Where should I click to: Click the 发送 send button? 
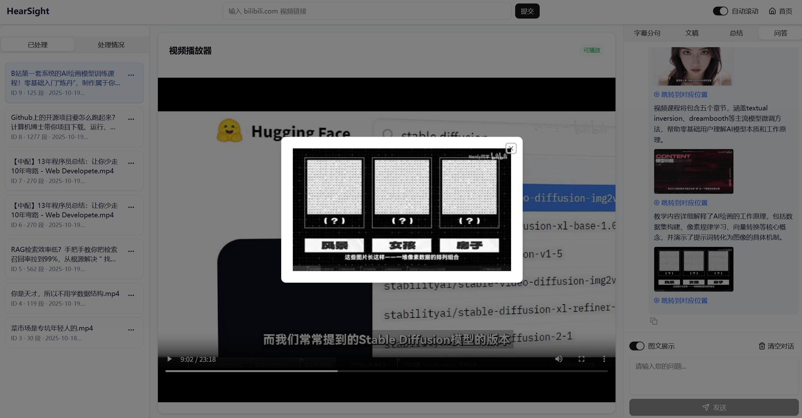click(x=714, y=407)
